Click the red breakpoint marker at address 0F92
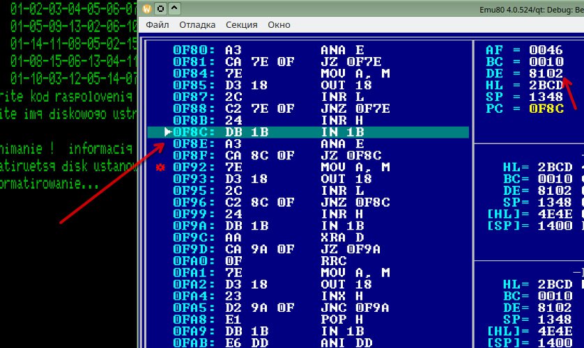 coord(160,168)
